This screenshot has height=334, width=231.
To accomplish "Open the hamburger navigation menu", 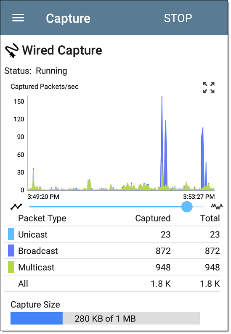I will tap(18, 18).
